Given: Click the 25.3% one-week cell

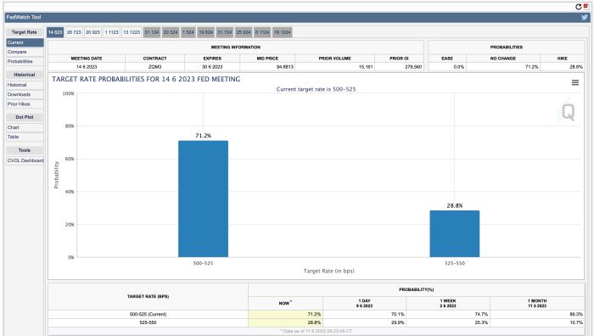Looking at the screenshot, I should tap(448, 322).
